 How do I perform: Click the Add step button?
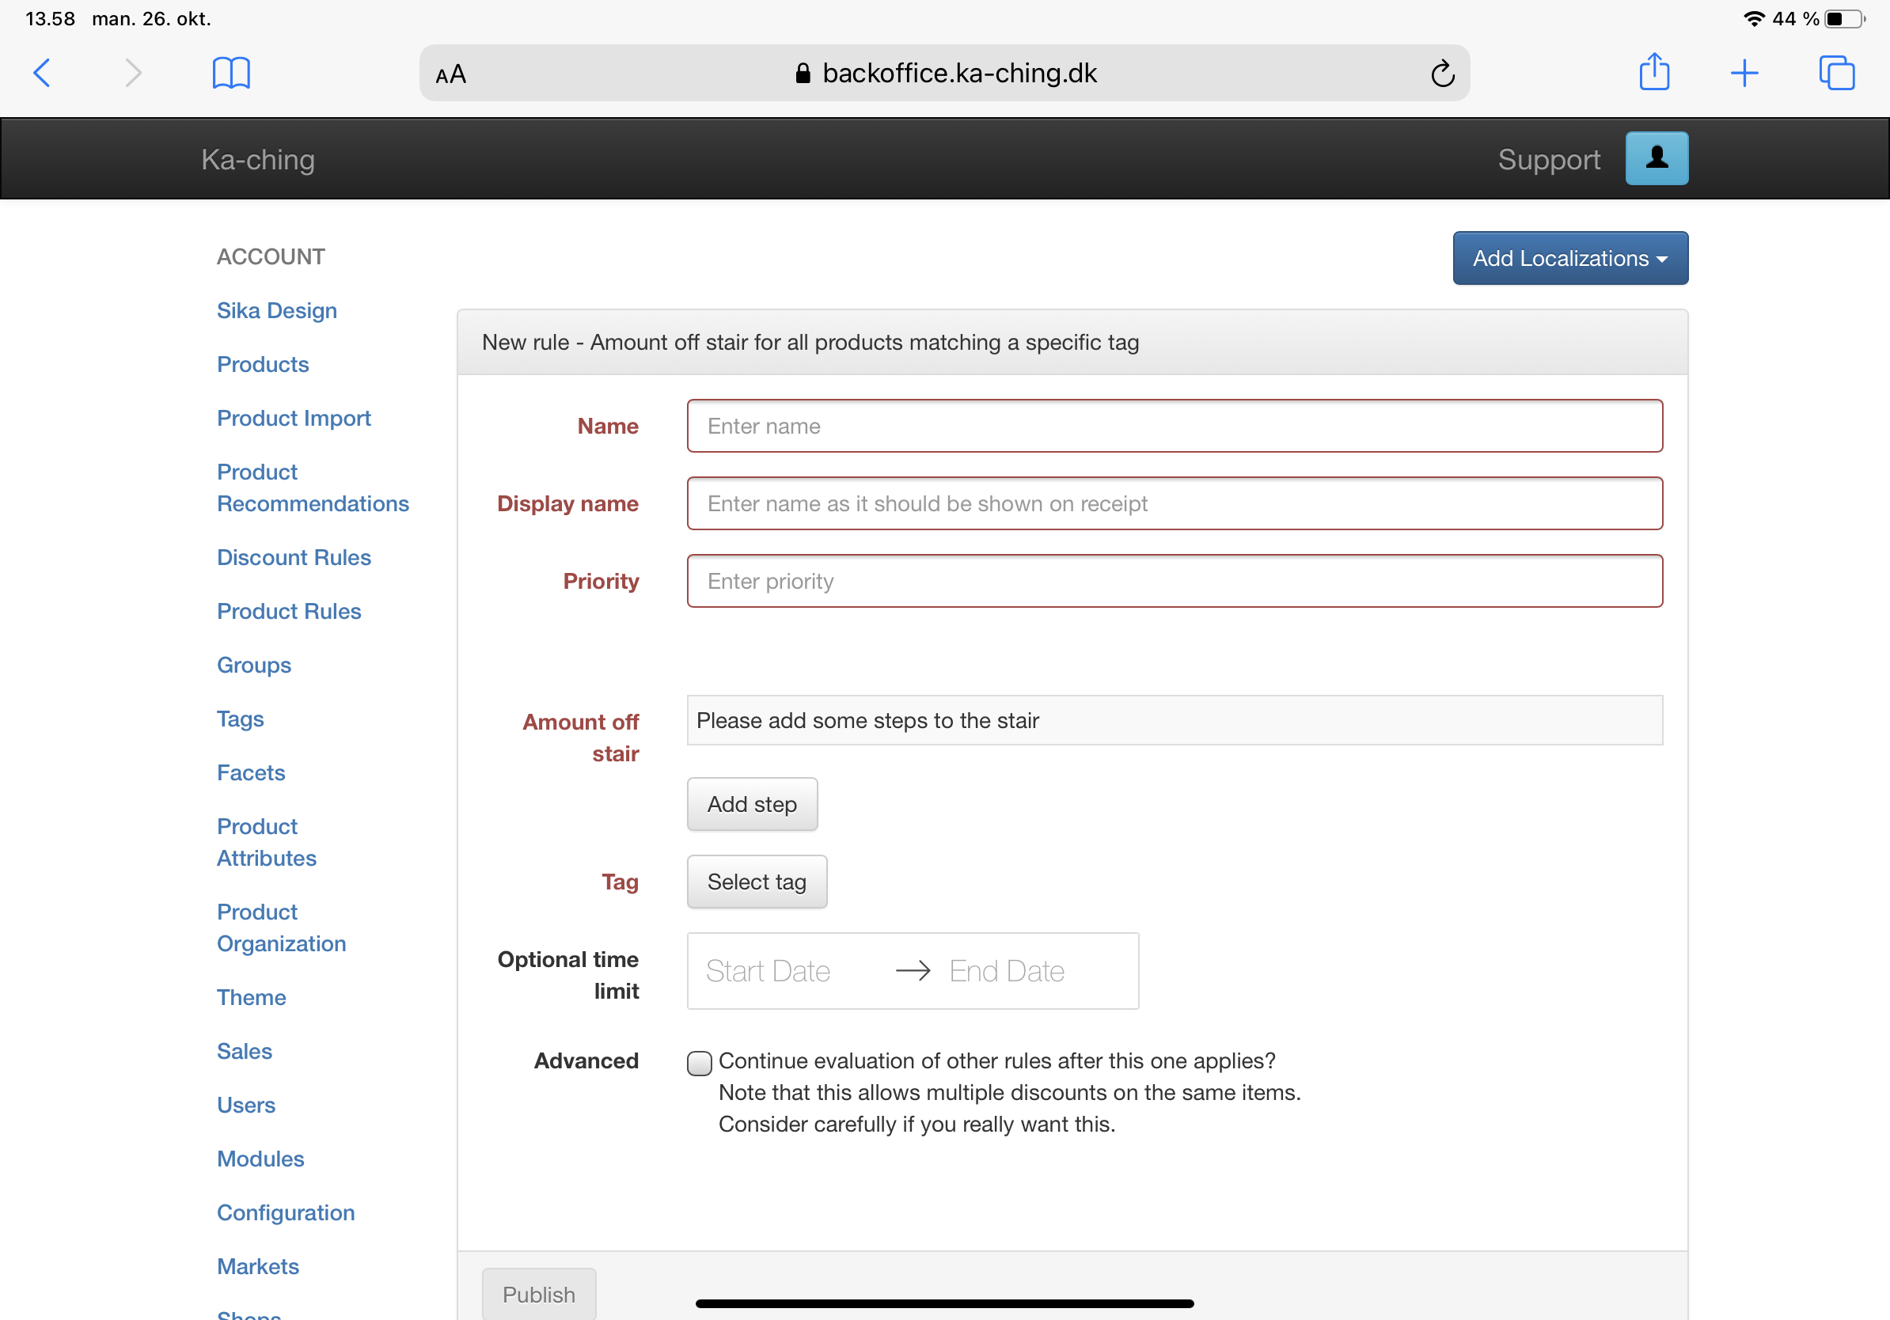[752, 804]
